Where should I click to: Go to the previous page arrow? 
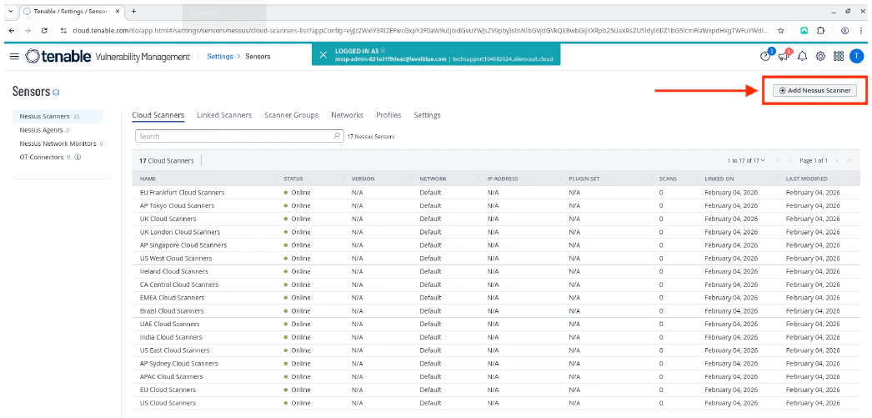789,160
